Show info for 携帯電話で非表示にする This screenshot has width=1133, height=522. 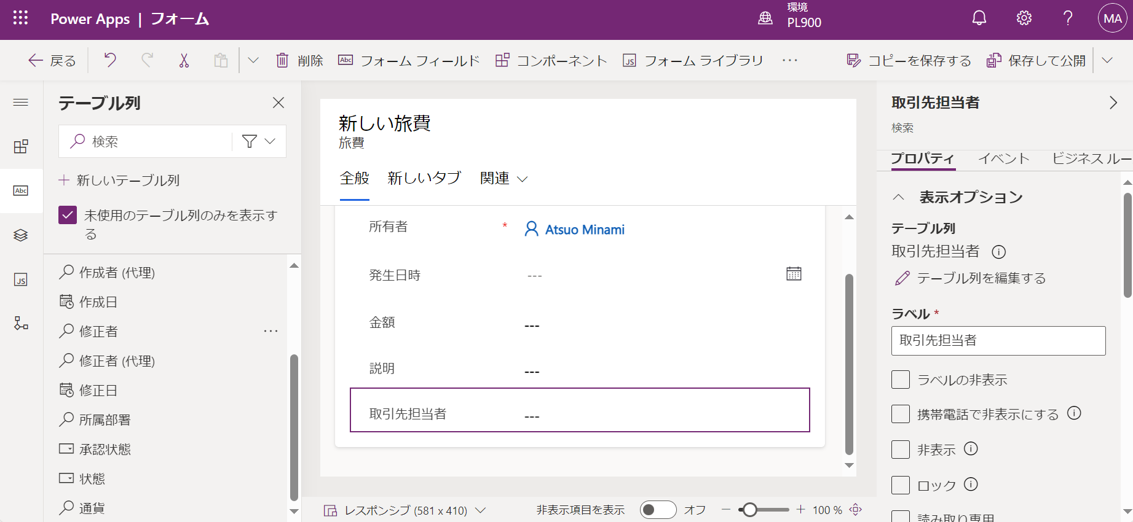(x=1074, y=413)
